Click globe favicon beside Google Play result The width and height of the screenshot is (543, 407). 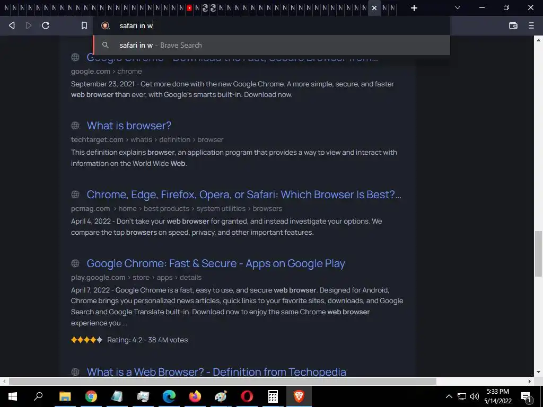click(75, 263)
